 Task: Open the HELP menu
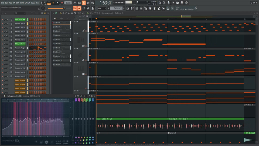(38, 3)
